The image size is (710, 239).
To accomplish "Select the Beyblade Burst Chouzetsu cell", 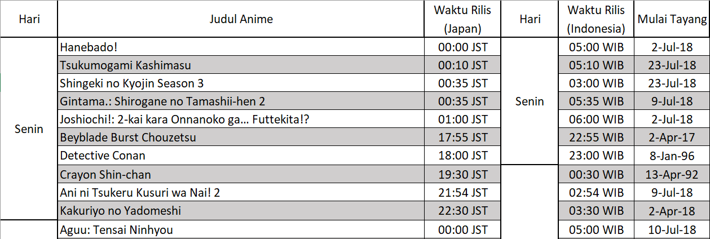I will point(241,138).
